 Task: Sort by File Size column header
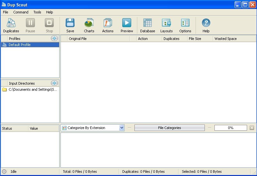click(x=200, y=39)
